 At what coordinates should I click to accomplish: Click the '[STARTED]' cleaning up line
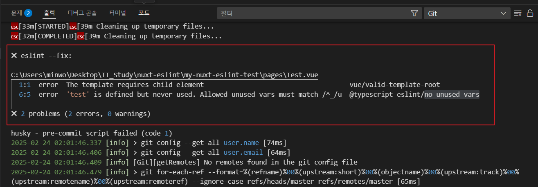coord(113,27)
